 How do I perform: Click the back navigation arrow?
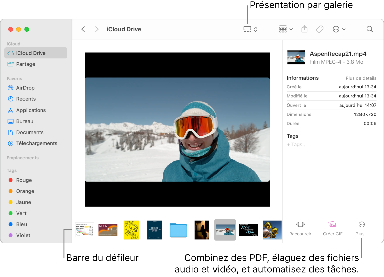click(x=83, y=29)
